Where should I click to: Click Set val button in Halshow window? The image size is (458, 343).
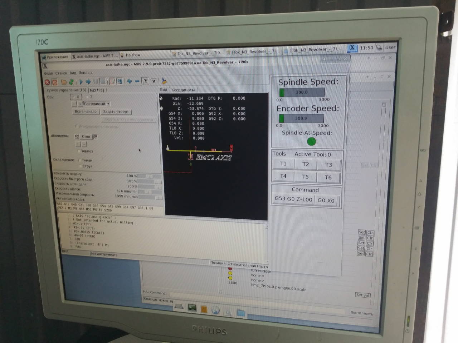click(363, 295)
